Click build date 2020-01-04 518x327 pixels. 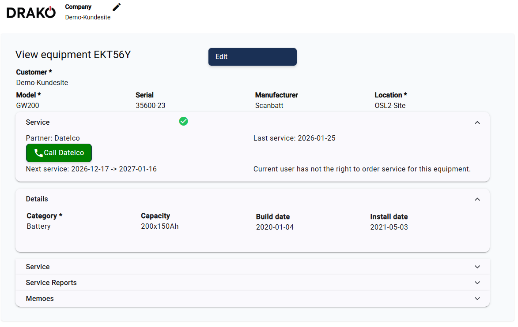[x=275, y=227]
